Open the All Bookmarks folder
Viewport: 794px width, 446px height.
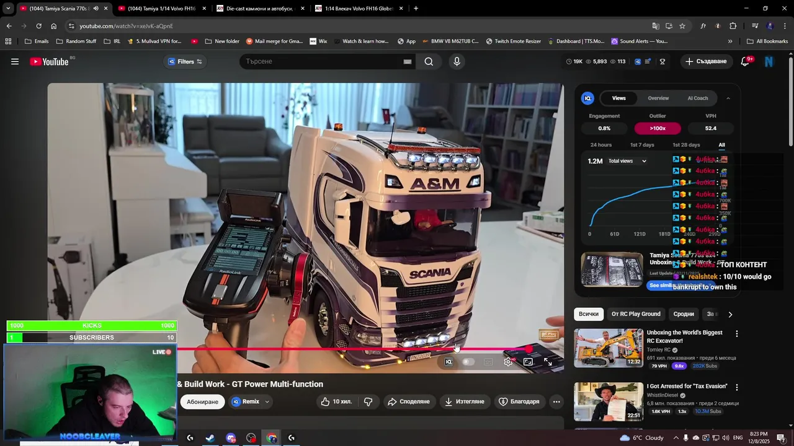(x=767, y=42)
